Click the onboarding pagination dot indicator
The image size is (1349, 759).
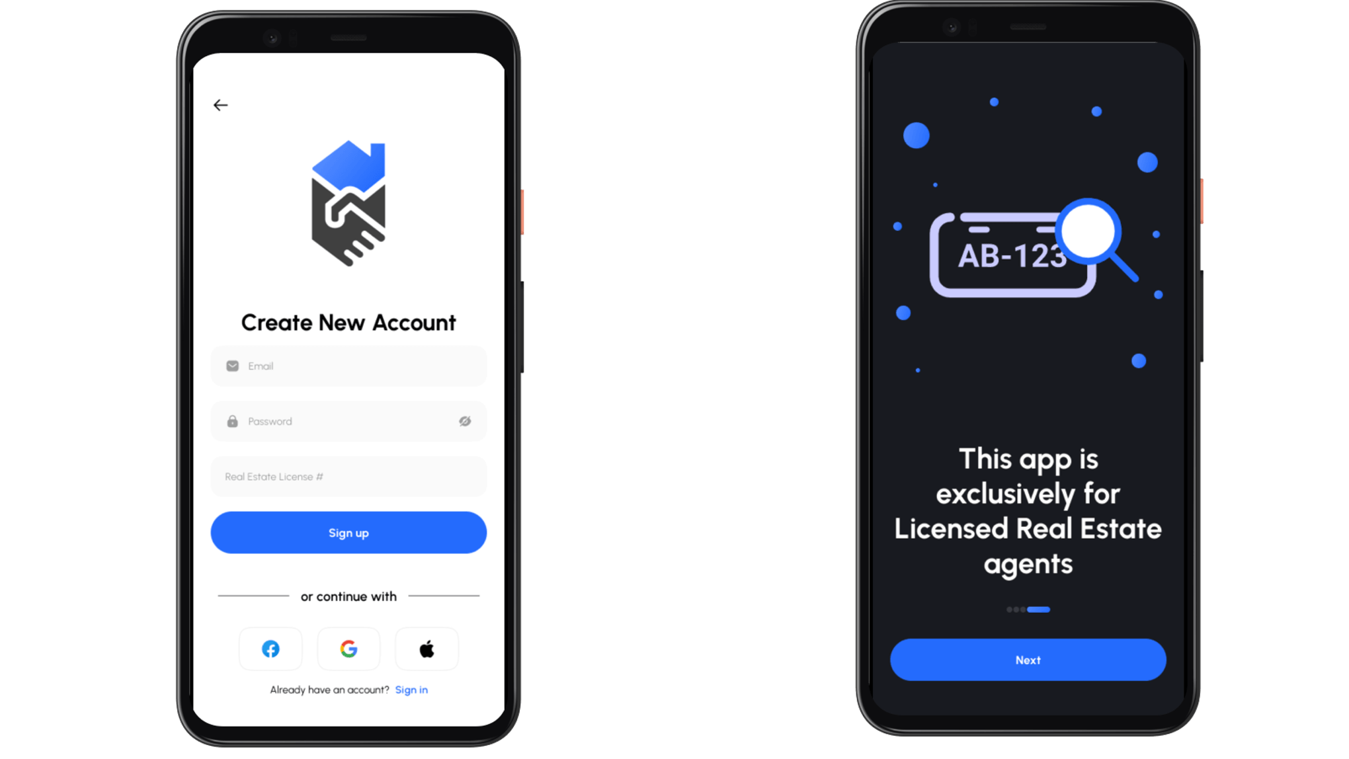1028,609
